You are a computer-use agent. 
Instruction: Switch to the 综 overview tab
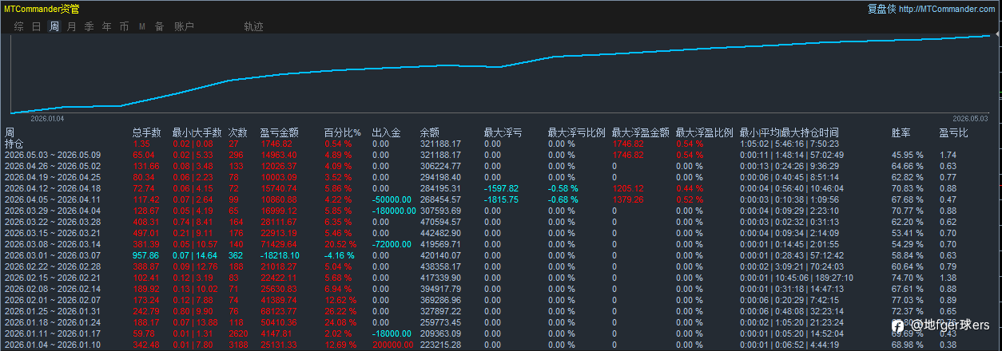pos(19,26)
